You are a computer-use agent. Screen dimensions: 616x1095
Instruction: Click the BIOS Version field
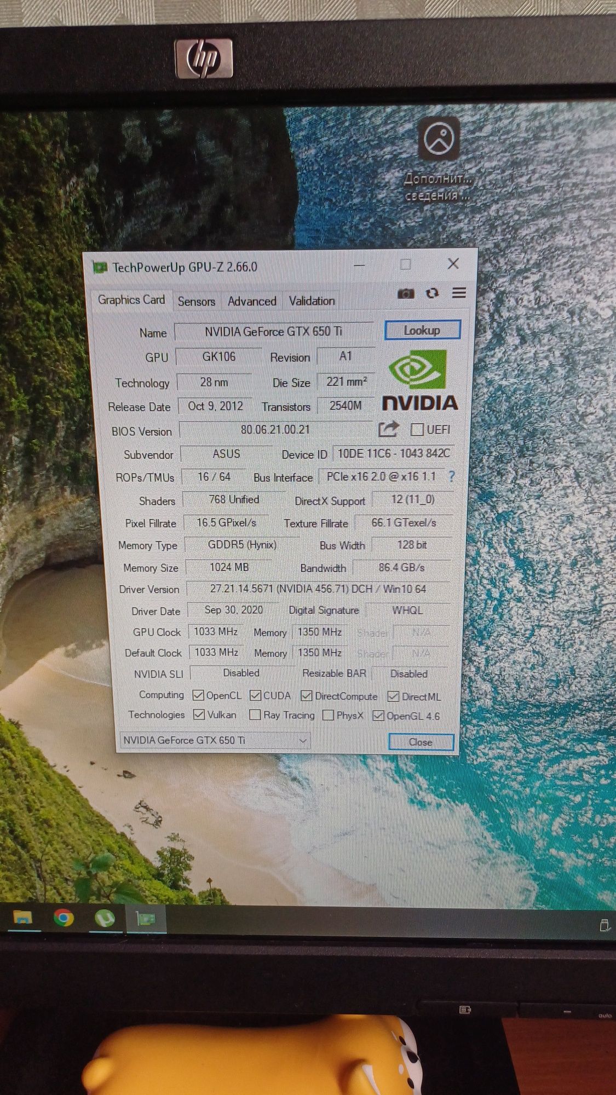point(275,430)
